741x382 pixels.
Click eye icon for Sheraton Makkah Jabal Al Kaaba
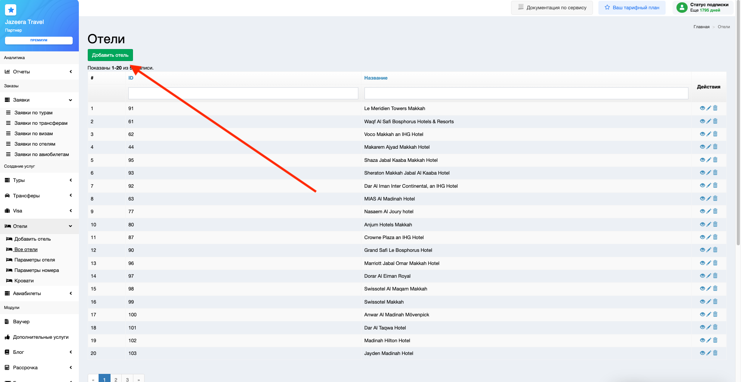702,173
